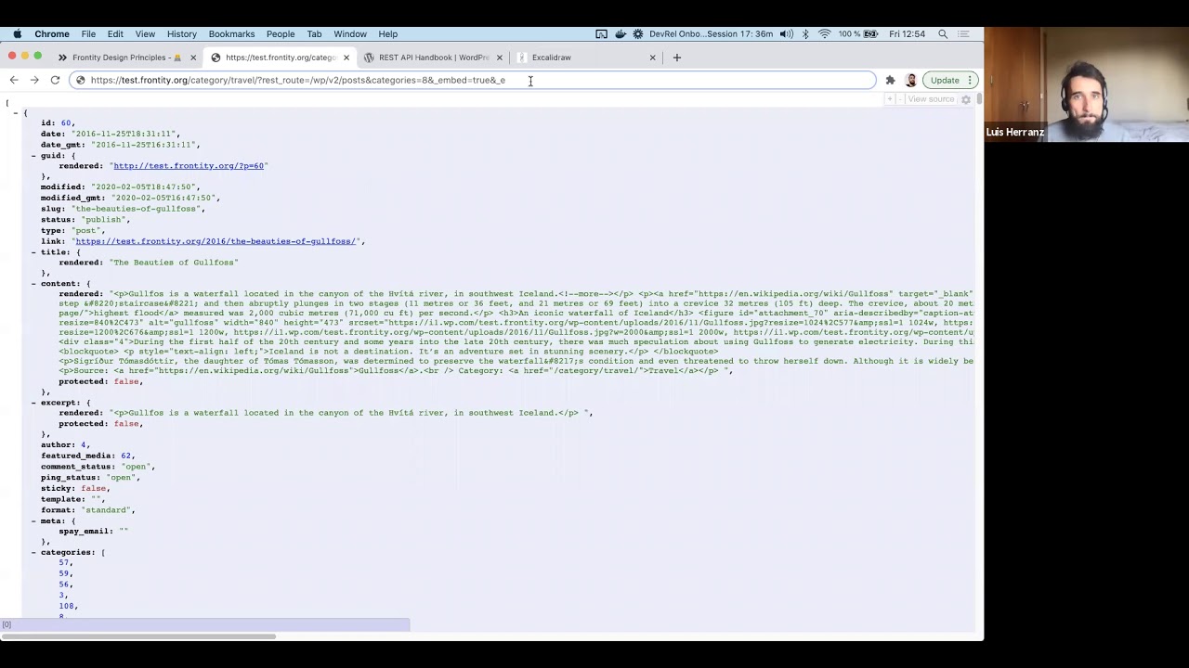
Task: Collapse the guid object
Action: [x=33, y=156]
